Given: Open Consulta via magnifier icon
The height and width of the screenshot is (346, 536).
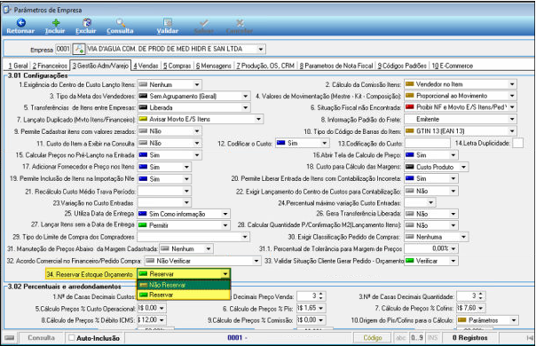Looking at the screenshot, I should click(120, 22).
